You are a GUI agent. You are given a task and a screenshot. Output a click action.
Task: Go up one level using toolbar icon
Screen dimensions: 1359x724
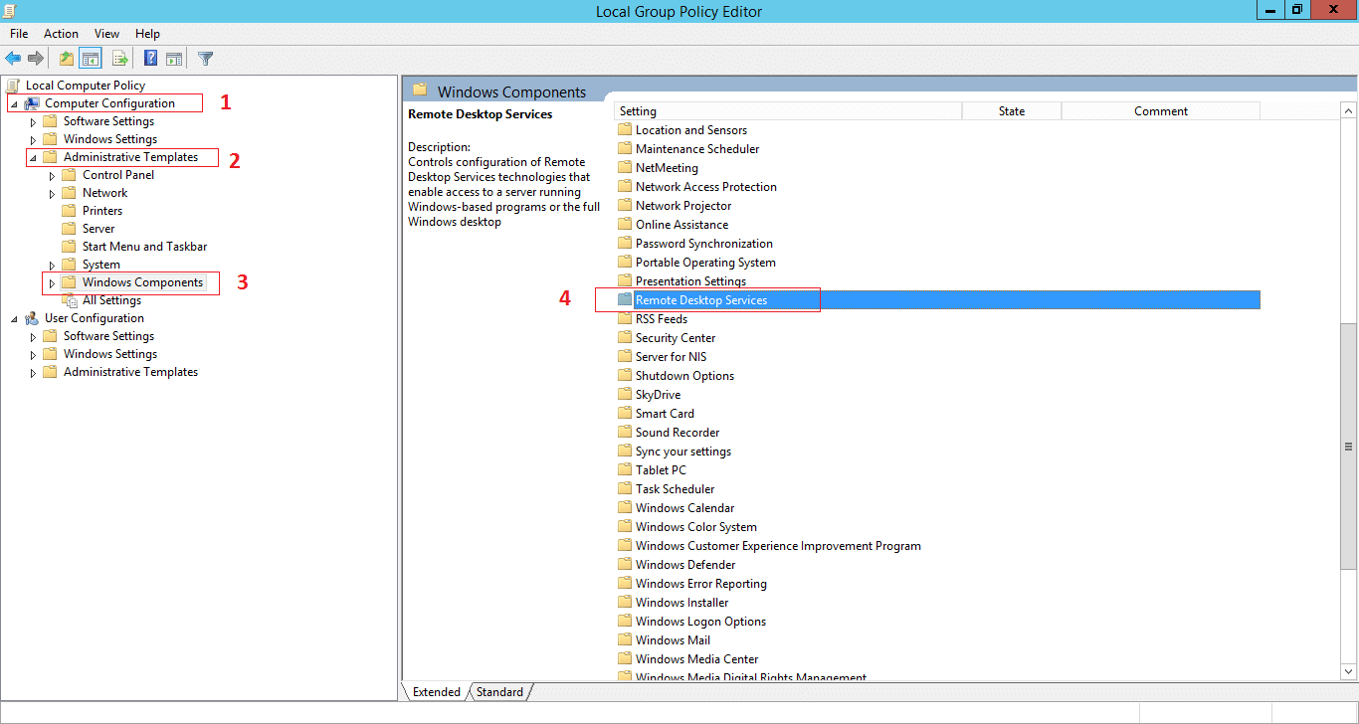pyautogui.click(x=66, y=59)
